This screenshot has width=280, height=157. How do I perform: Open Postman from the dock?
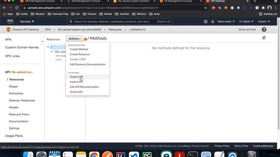[x=108, y=154]
